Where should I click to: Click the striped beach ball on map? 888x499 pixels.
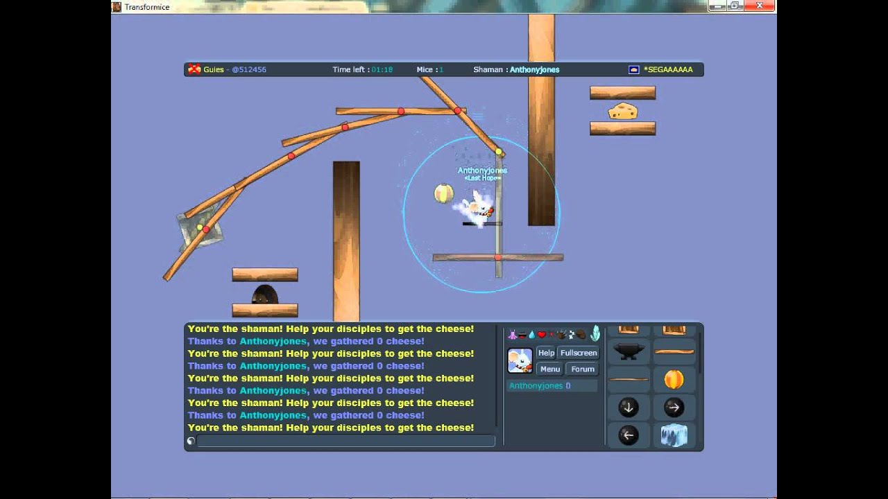click(x=444, y=193)
